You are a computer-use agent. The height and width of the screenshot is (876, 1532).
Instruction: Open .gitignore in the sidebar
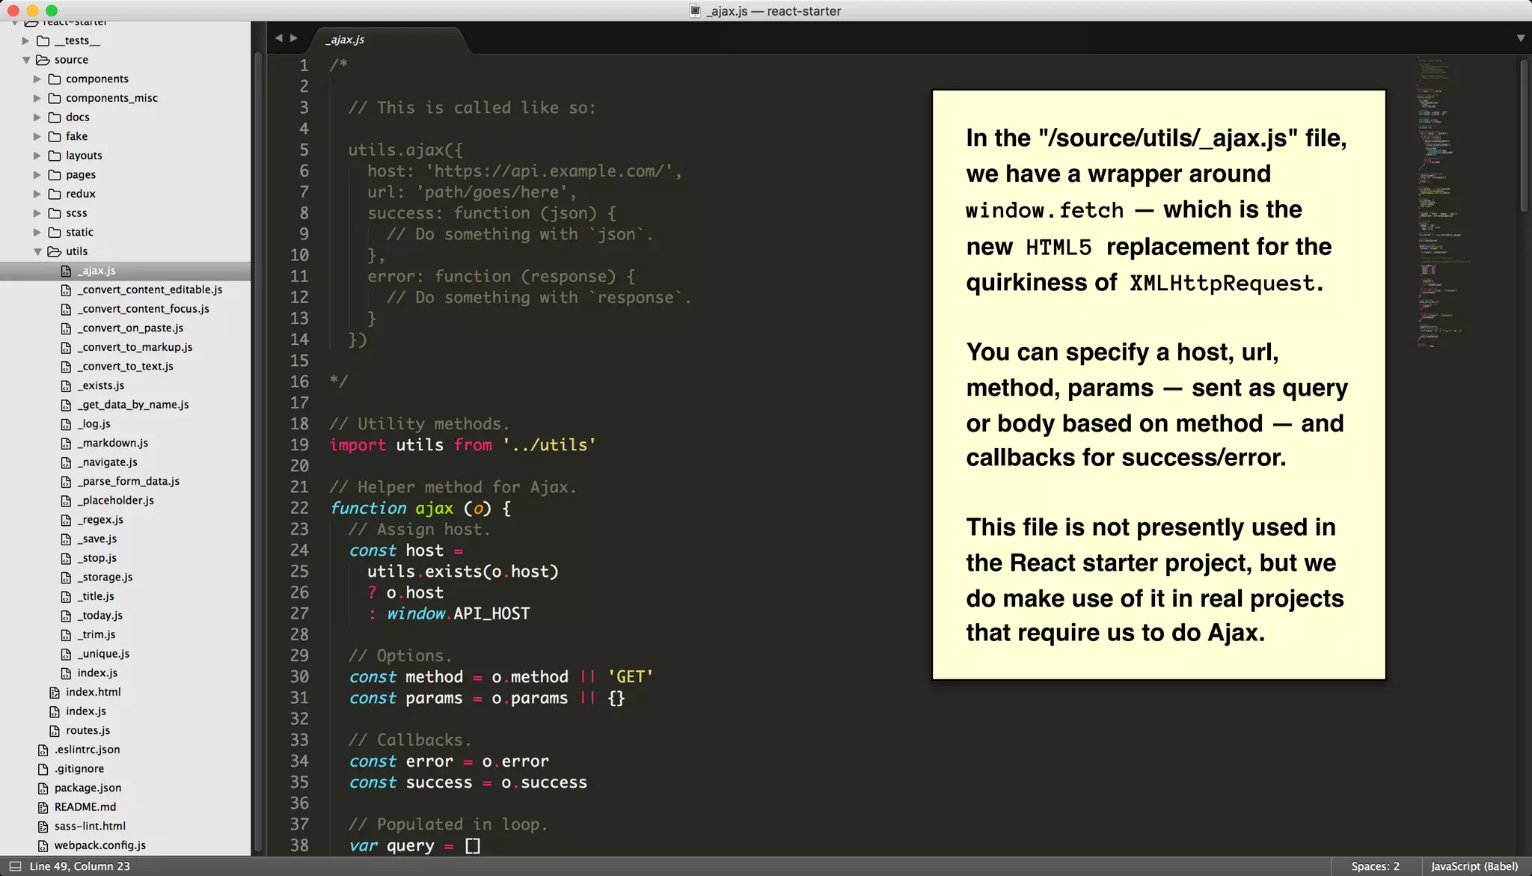tap(79, 769)
